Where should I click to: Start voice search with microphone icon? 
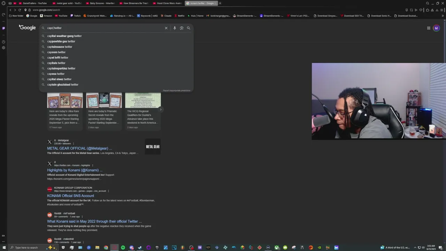point(175,28)
